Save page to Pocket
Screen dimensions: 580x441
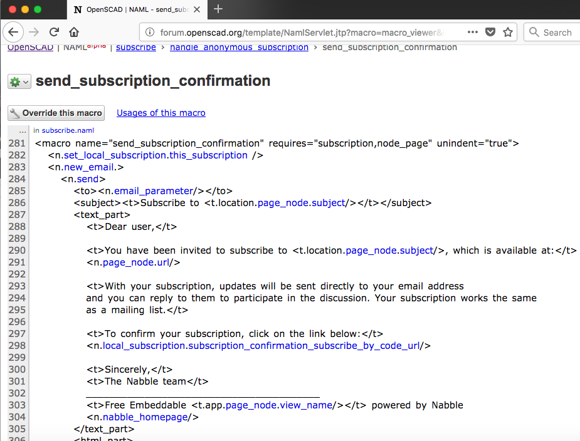click(490, 32)
